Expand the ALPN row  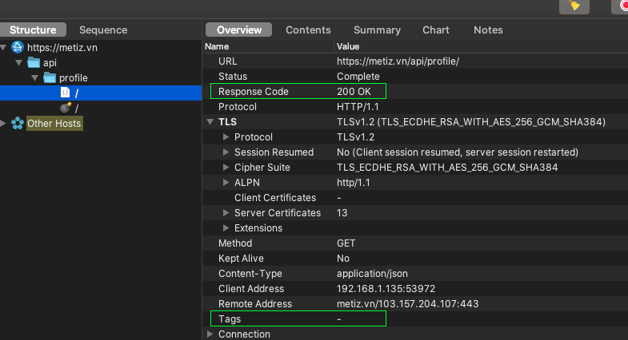click(226, 183)
